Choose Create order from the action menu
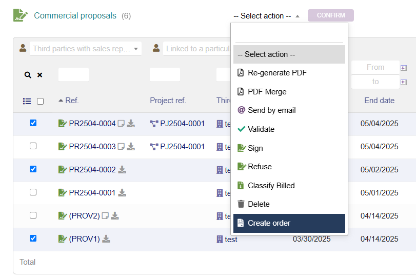Image resolution: width=416 pixels, height=278 pixels. tap(289, 223)
